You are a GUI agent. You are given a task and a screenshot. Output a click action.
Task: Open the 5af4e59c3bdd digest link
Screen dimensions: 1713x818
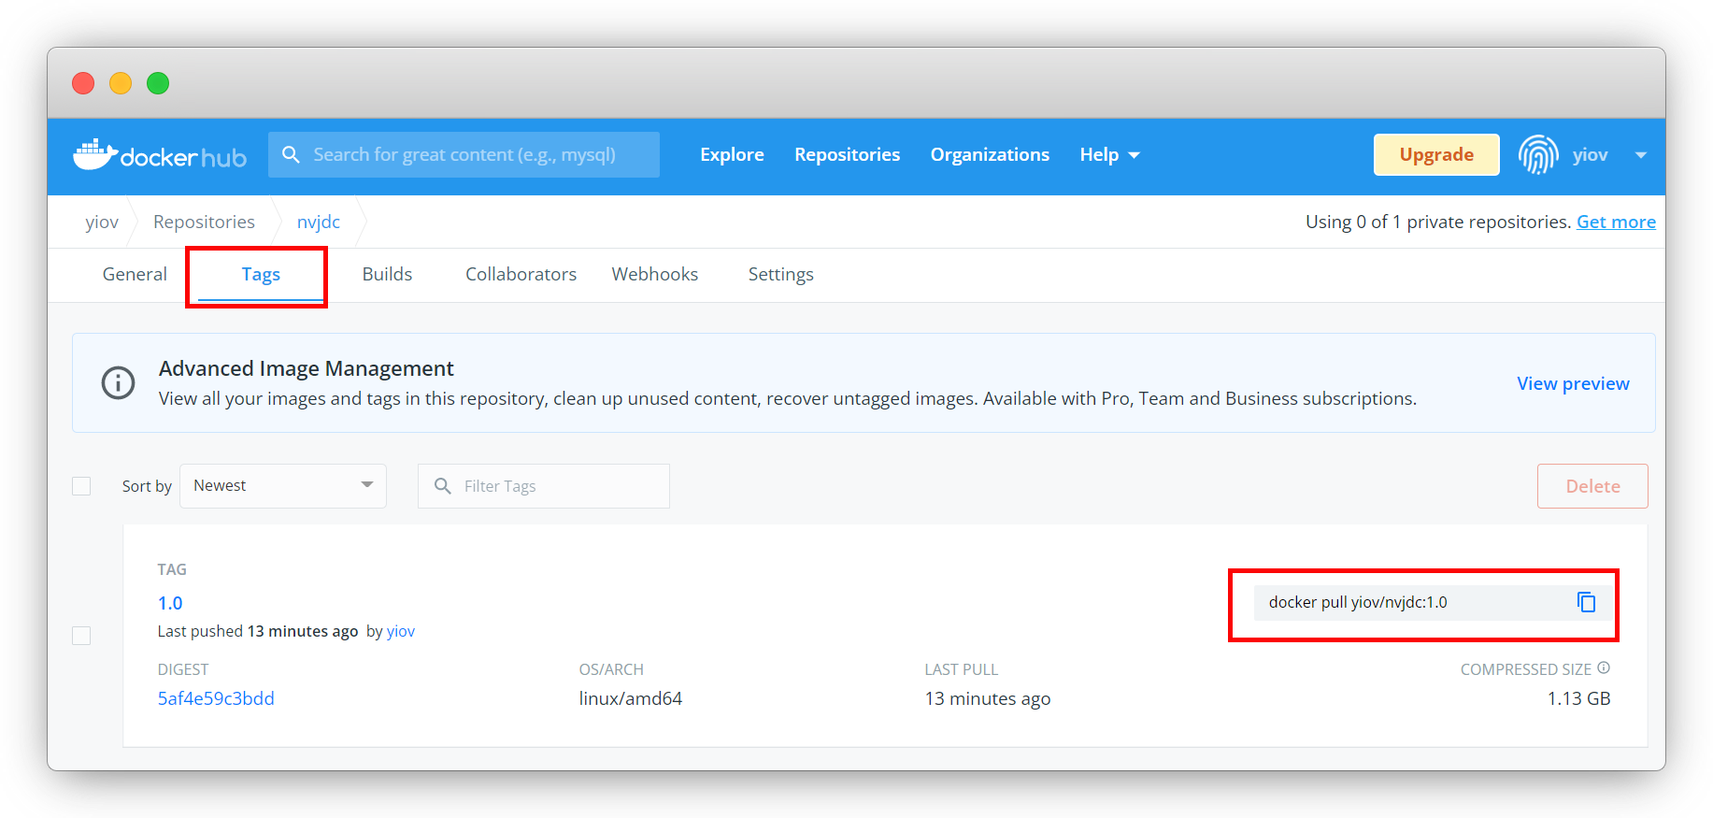click(x=216, y=698)
